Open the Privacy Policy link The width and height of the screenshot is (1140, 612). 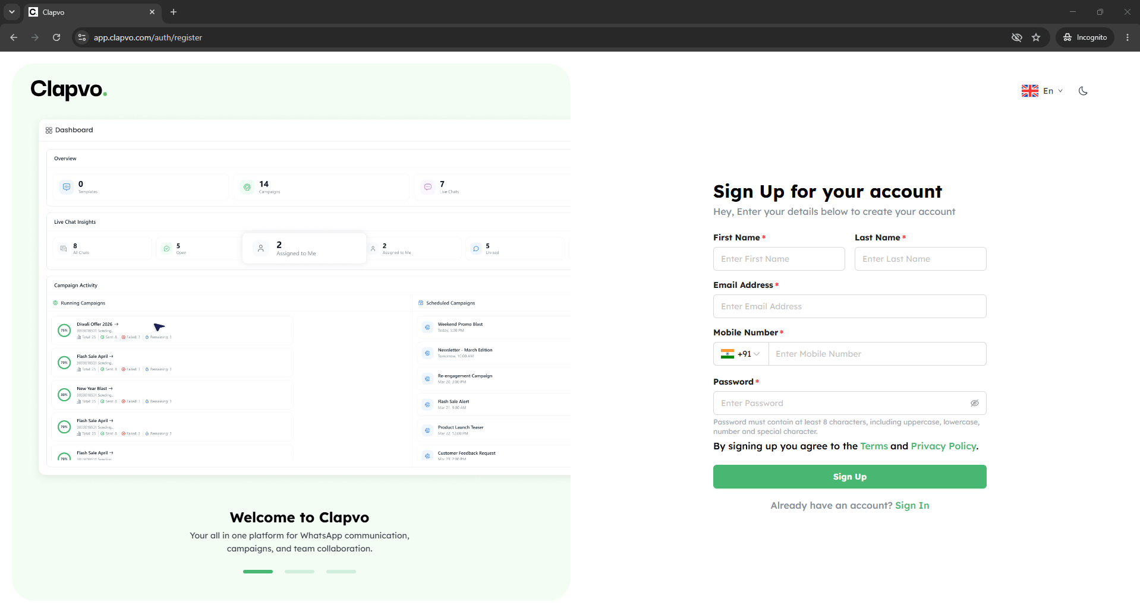(943, 446)
